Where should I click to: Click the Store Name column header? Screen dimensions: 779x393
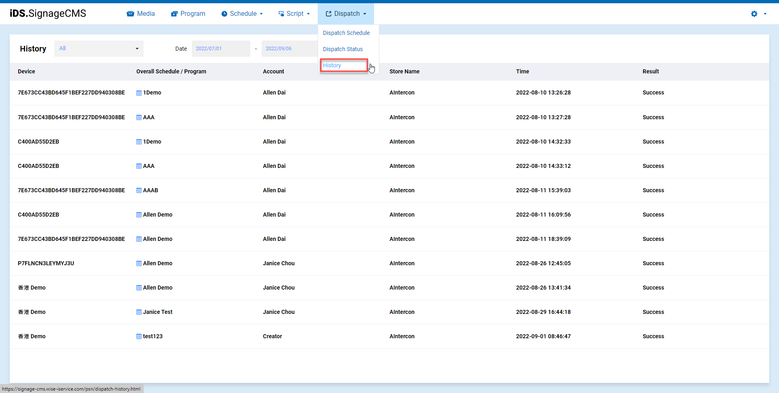(405, 71)
